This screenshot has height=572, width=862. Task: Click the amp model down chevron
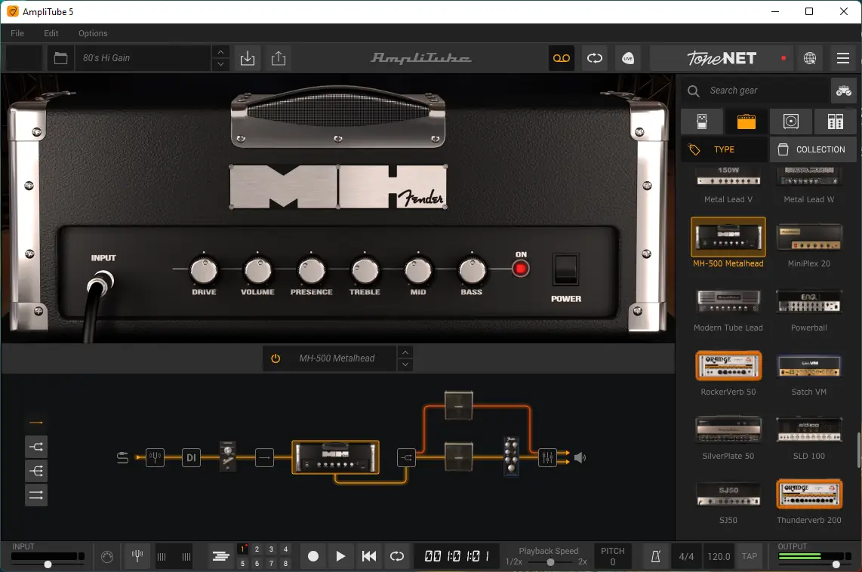pyautogui.click(x=405, y=364)
